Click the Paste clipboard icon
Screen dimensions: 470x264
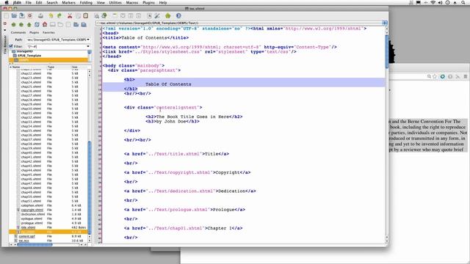[86, 15]
